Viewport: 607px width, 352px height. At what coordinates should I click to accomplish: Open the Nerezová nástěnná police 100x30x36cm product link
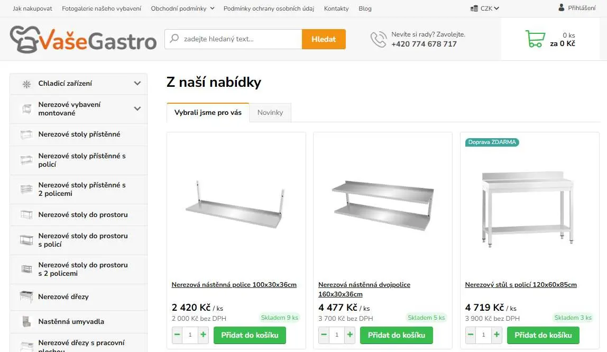pos(234,284)
